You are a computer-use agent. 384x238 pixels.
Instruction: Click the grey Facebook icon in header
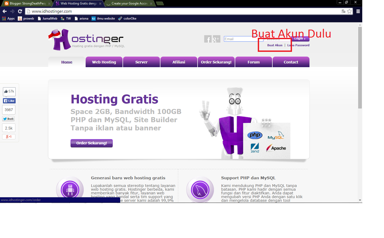(208, 39)
